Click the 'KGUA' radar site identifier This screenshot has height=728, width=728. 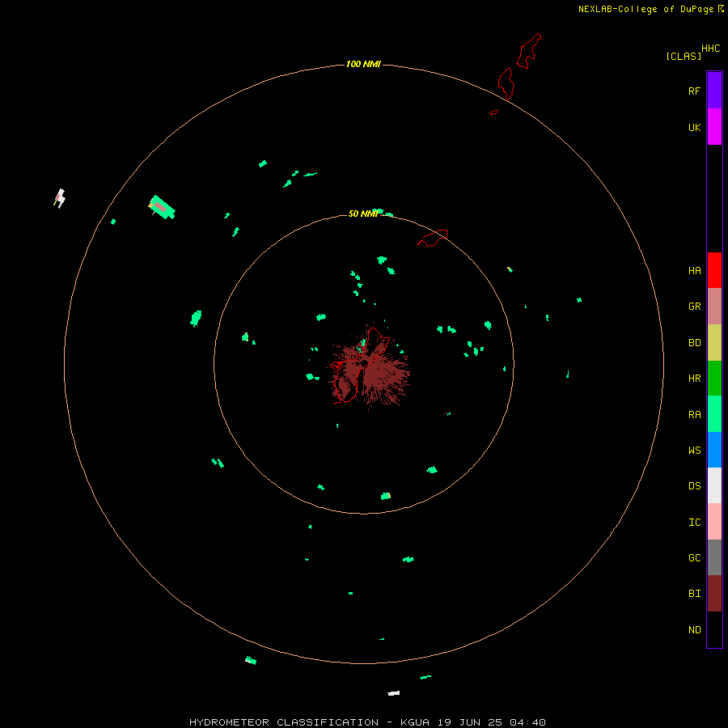[415, 722]
